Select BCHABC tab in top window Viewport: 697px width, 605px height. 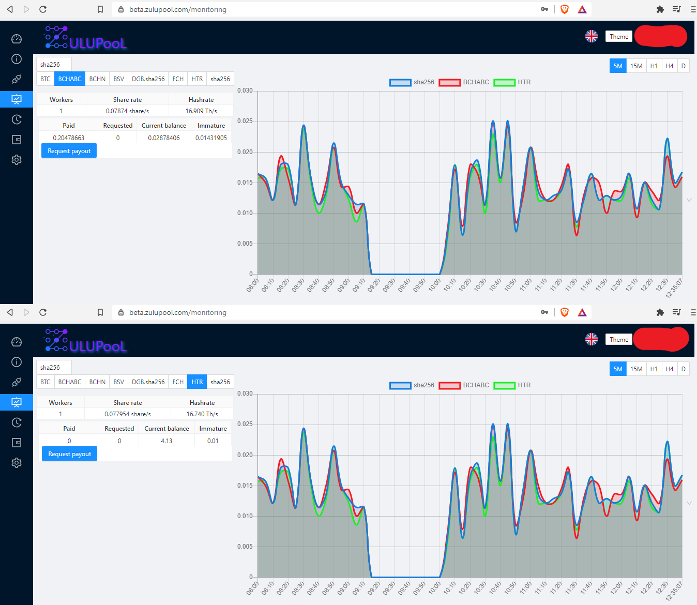[70, 79]
